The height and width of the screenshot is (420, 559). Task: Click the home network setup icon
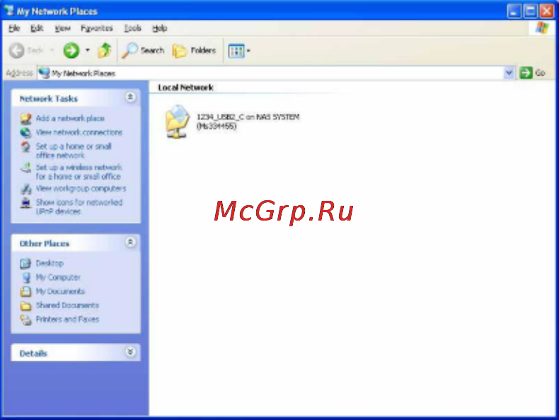tap(25, 147)
